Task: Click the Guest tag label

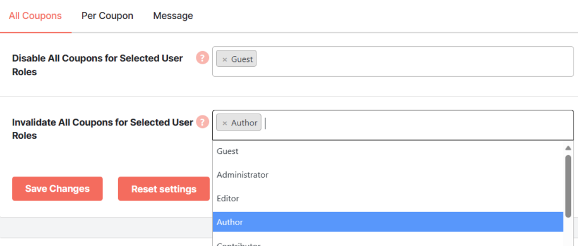Action: point(242,59)
